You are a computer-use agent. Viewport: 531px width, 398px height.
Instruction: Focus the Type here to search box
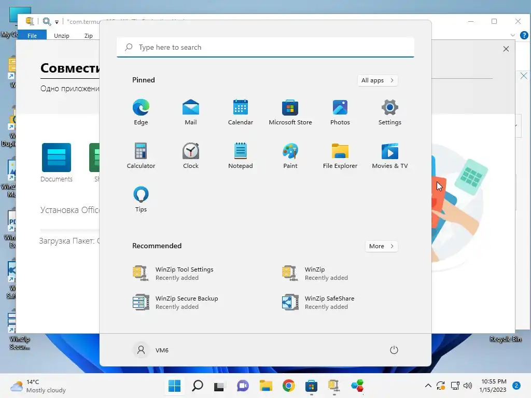(x=265, y=47)
